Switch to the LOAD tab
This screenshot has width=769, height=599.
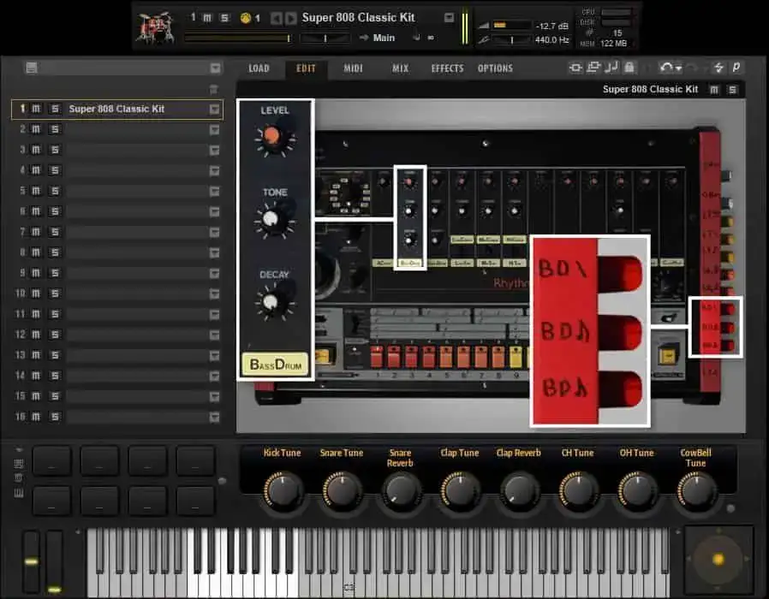click(x=259, y=68)
